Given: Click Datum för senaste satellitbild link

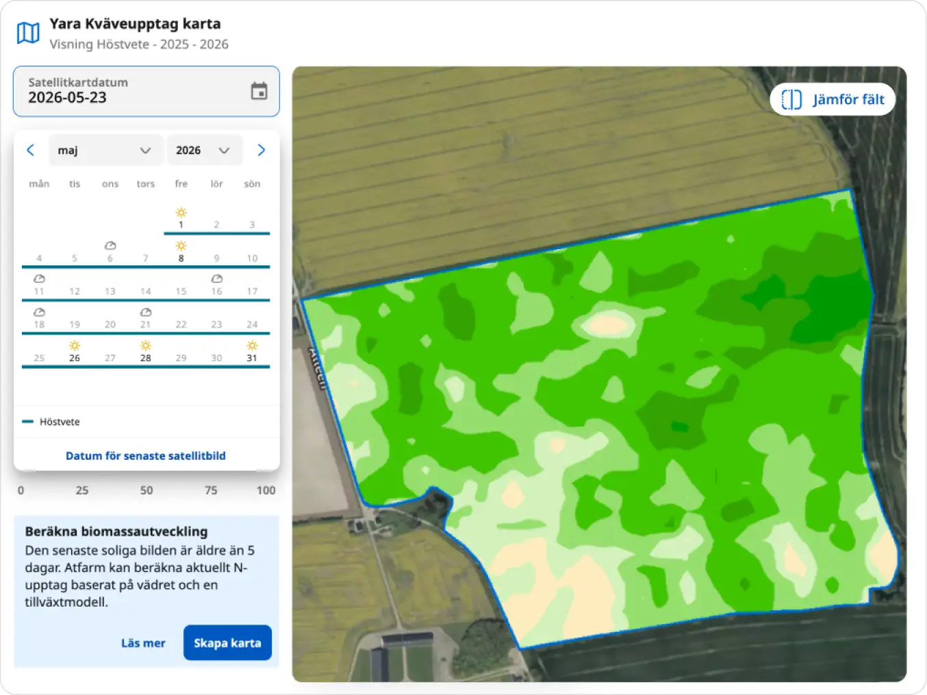Looking at the screenshot, I should (146, 456).
